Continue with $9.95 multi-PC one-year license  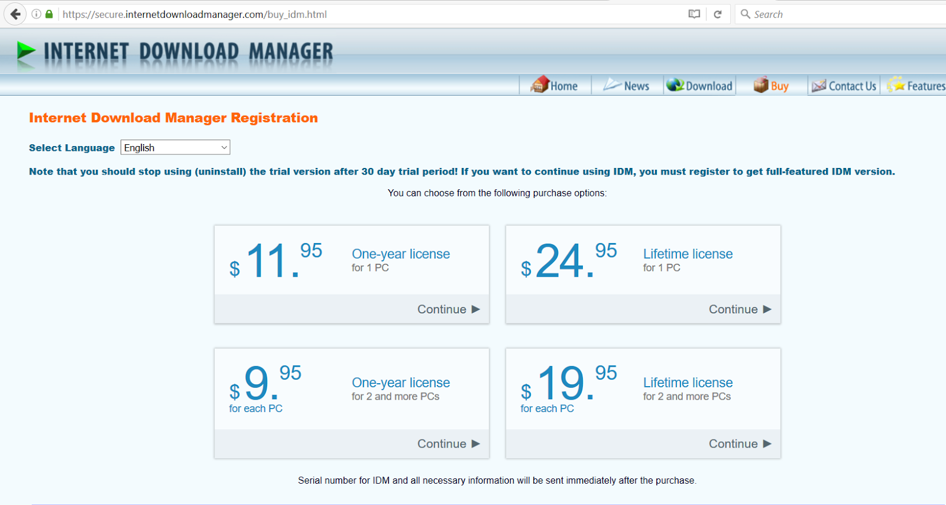click(448, 444)
